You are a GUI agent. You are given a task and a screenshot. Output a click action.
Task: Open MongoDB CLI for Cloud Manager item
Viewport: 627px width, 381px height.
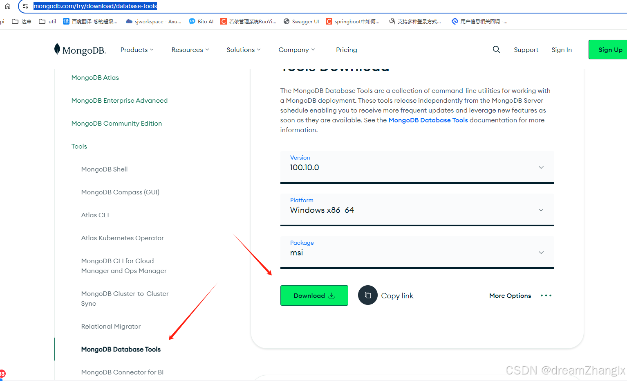(124, 266)
